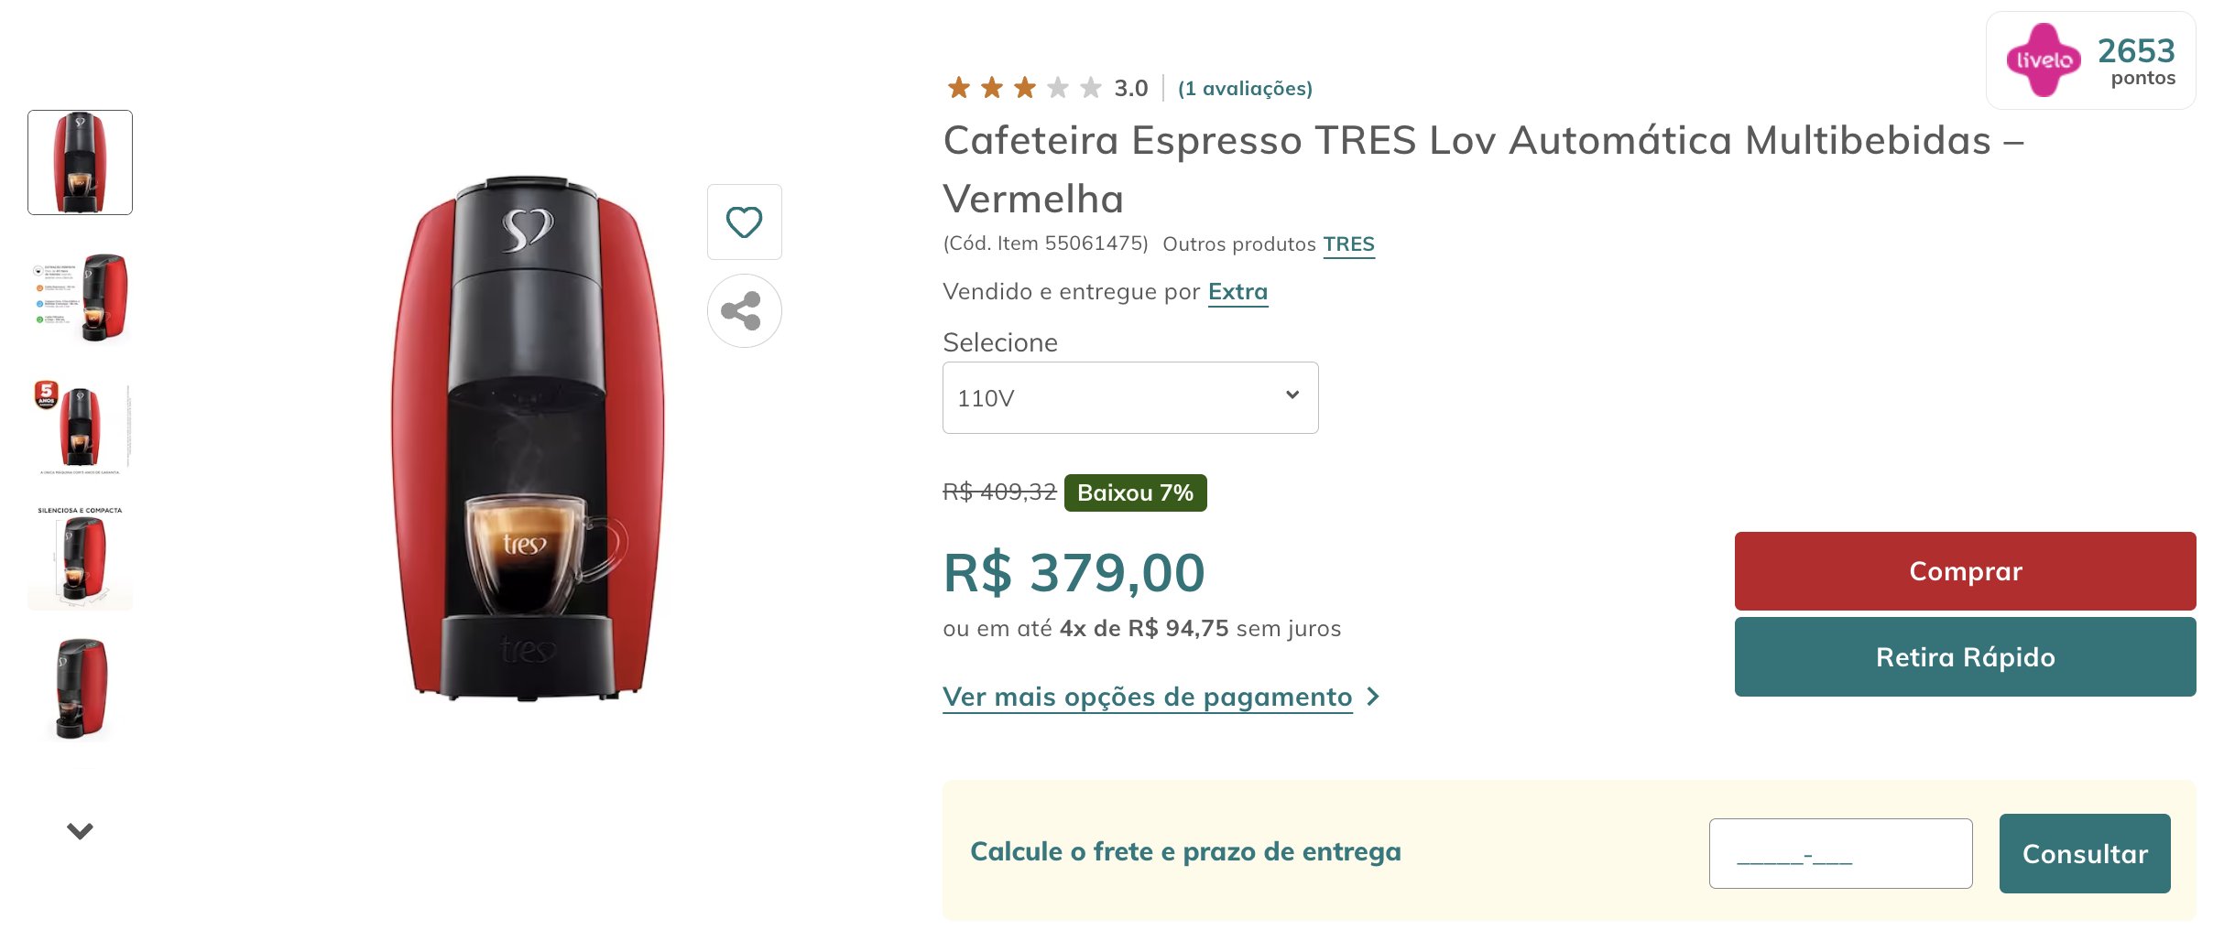Select the Silenciosa e Compacta thumbnail
This screenshot has height=941, width=2224.
(x=80, y=557)
